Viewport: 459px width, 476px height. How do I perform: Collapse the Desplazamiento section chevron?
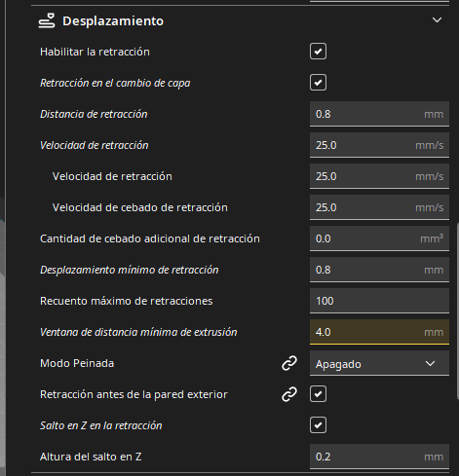pyautogui.click(x=437, y=20)
